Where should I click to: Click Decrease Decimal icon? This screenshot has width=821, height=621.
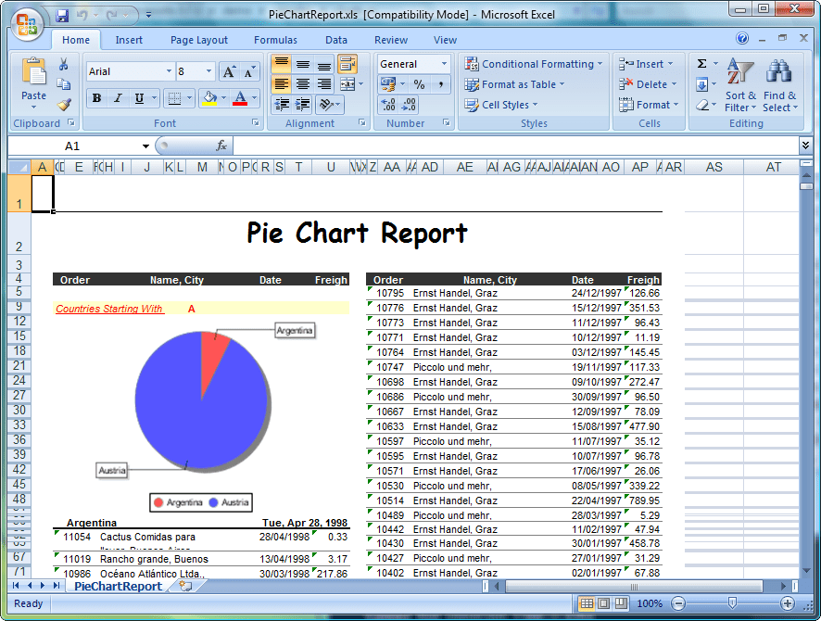pyautogui.click(x=409, y=104)
